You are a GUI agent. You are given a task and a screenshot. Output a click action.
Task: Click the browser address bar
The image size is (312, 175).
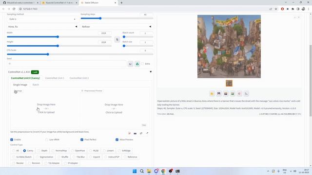143,9
